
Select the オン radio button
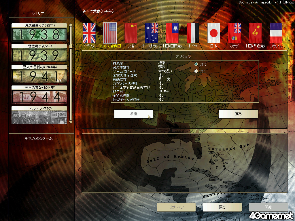tap(196, 71)
